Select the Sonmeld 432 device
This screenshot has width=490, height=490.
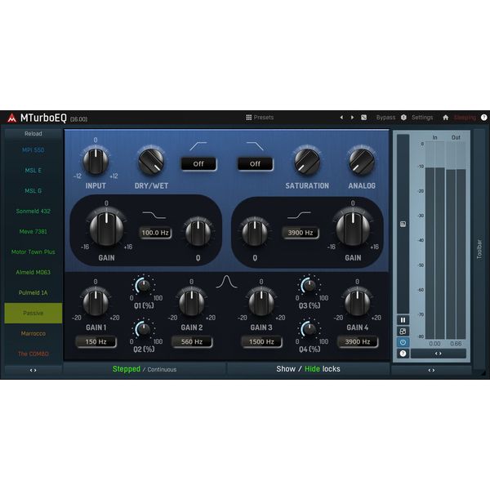click(x=33, y=212)
